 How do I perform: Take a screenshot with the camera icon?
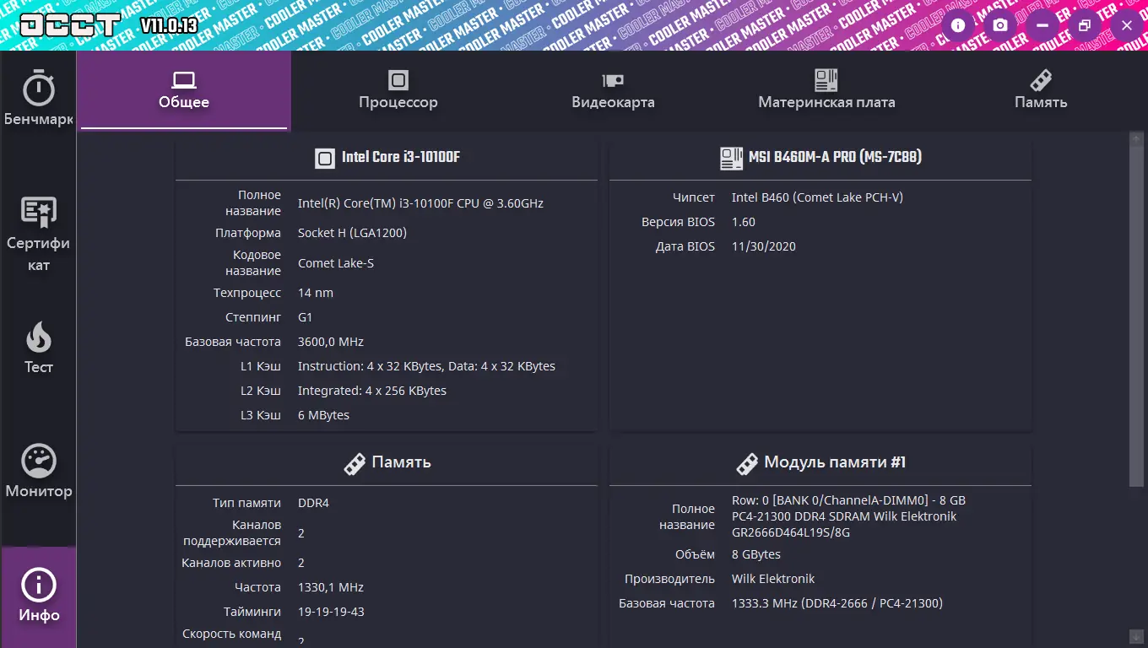pyautogui.click(x=1000, y=25)
